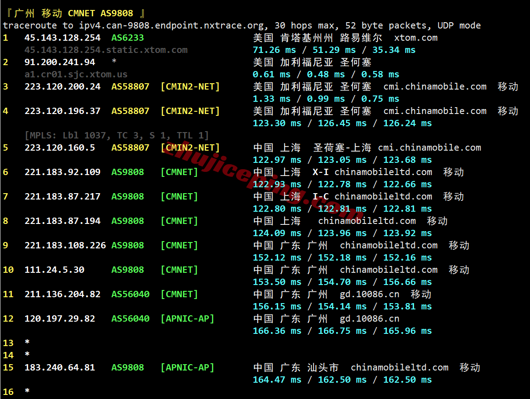Select hostname chinamobileltd.com on hop 8

(366, 221)
